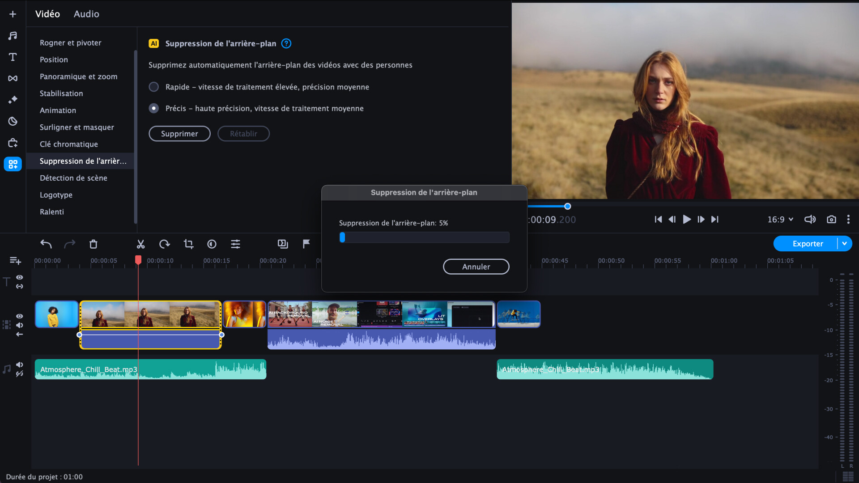Toggle title track link icon
859x483 pixels.
(x=20, y=286)
